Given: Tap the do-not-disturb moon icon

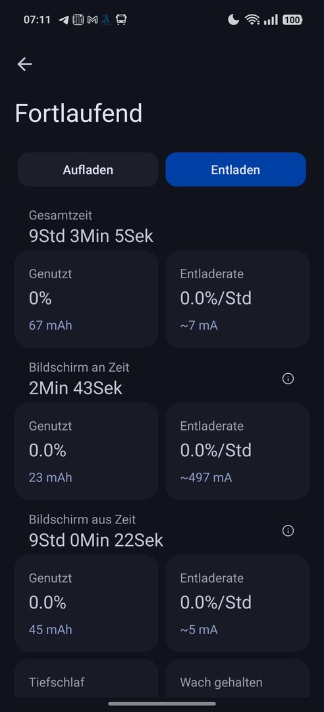Looking at the screenshot, I should point(233,20).
